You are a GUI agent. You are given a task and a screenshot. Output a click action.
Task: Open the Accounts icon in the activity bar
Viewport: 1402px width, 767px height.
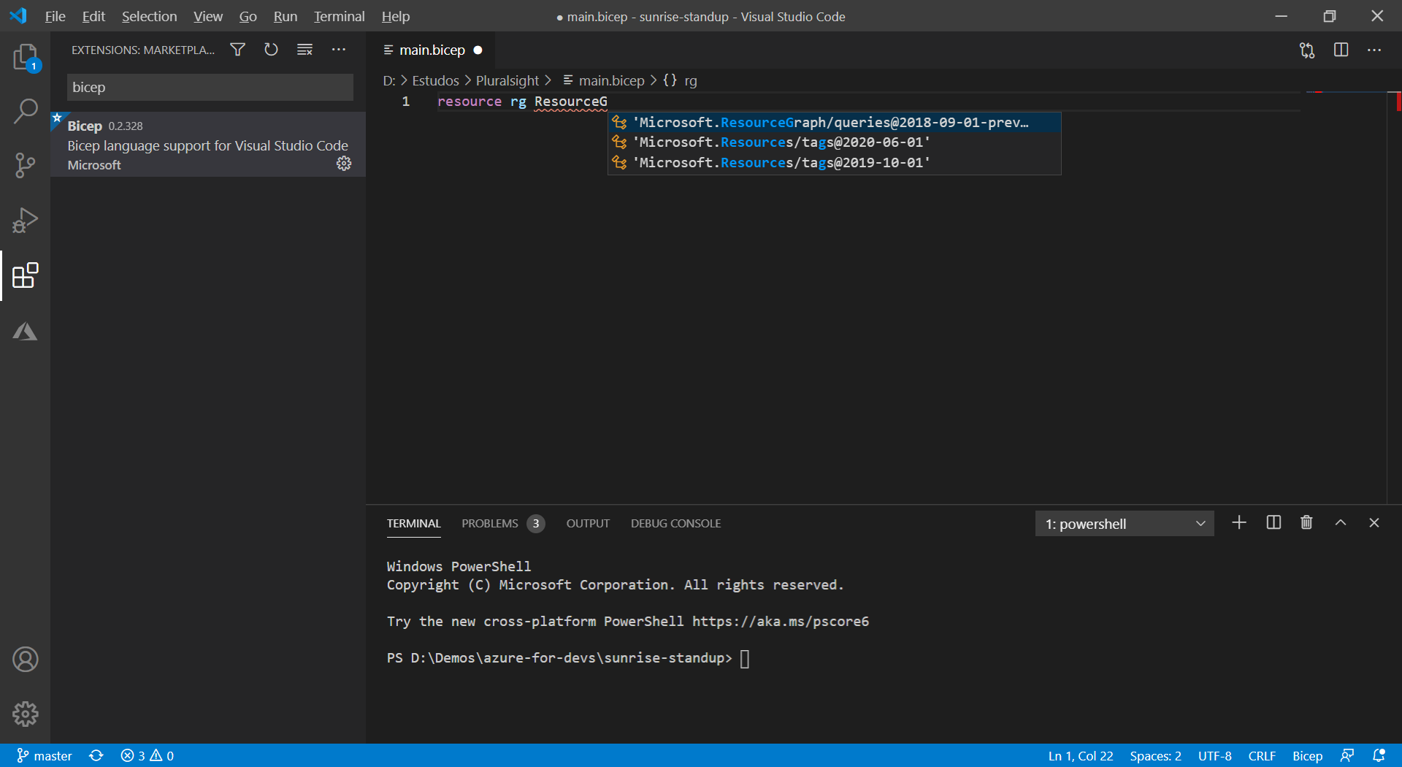(x=26, y=659)
